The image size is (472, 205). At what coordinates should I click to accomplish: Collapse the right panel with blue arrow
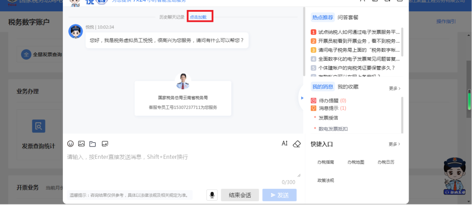pyautogui.click(x=302, y=98)
